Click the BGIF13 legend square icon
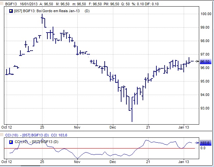Screen dimensions: 214x167 click(x=11, y=11)
